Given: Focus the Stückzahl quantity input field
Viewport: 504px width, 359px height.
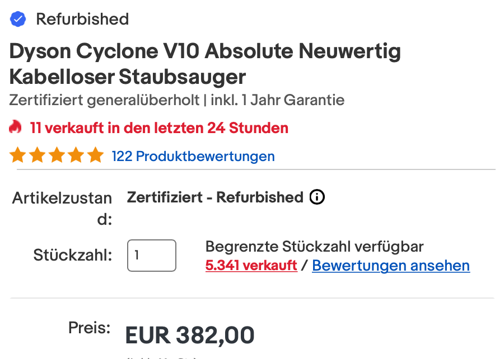Looking at the screenshot, I should (x=152, y=256).
